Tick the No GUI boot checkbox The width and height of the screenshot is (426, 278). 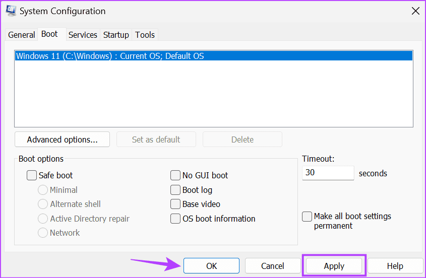pos(175,175)
